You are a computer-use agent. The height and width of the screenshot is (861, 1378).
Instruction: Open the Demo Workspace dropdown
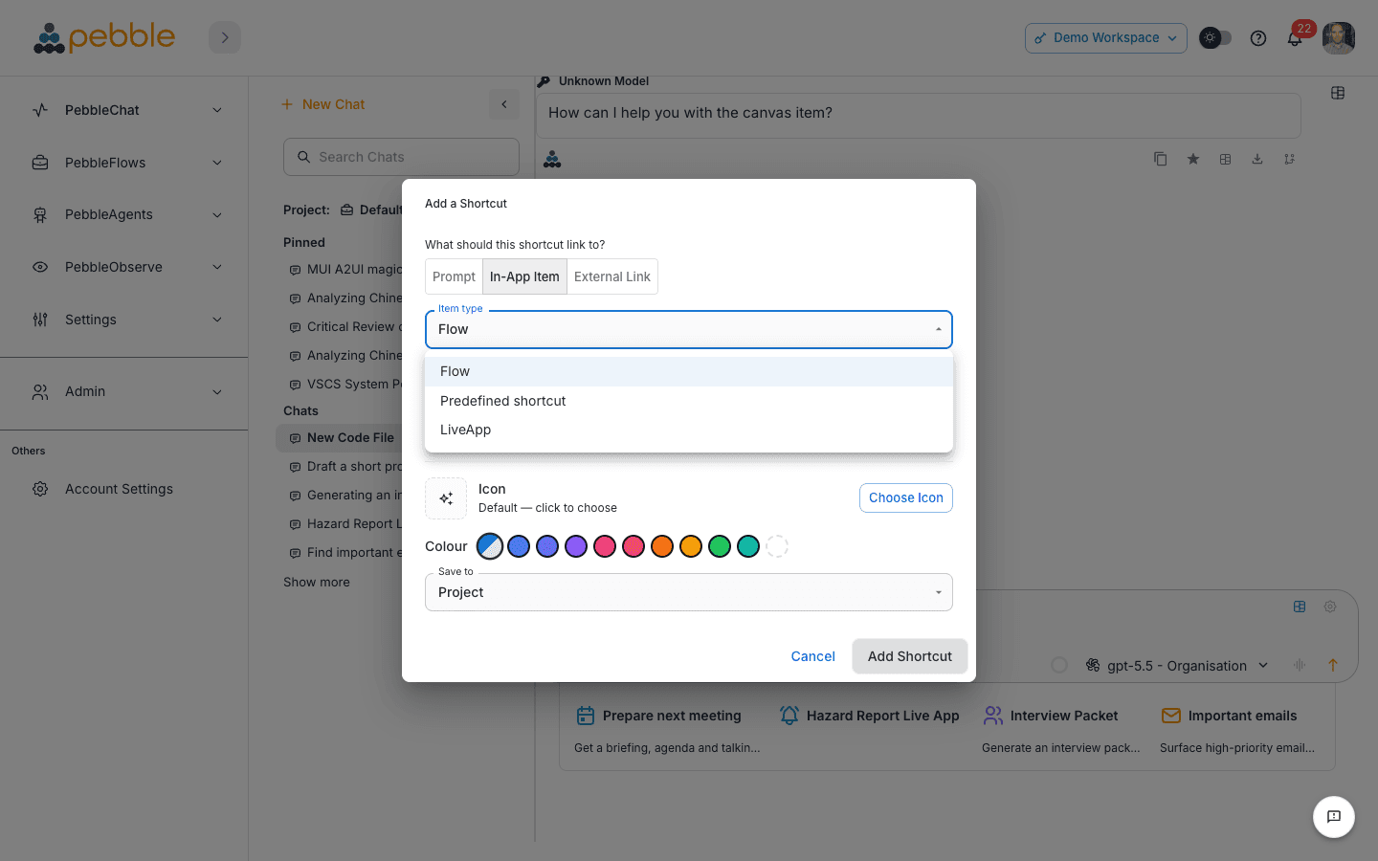[x=1106, y=38]
